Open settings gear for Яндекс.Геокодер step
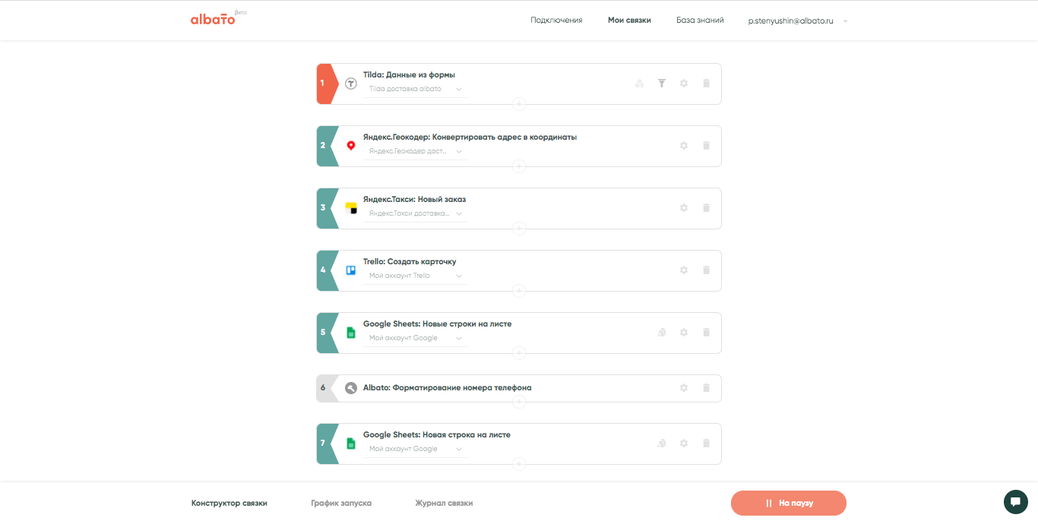 [x=684, y=146]
